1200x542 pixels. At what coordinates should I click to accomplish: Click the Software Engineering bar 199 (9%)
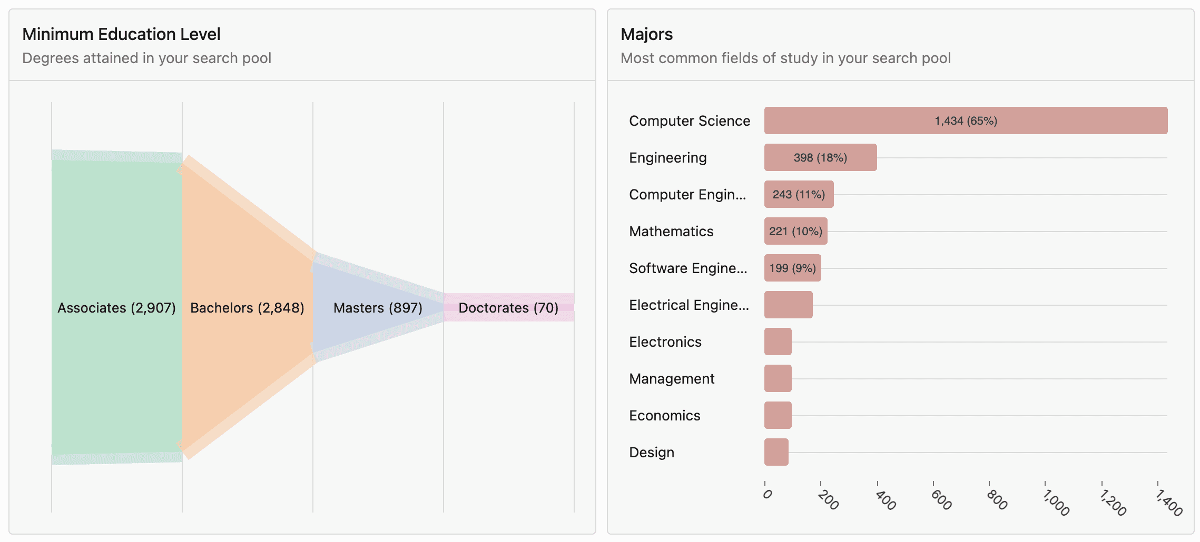pos(792,268)
